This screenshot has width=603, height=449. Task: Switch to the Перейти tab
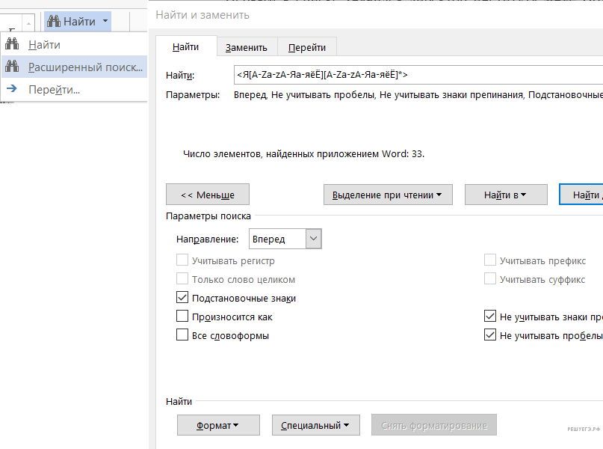pyautogui.click(x=306, y=47)
